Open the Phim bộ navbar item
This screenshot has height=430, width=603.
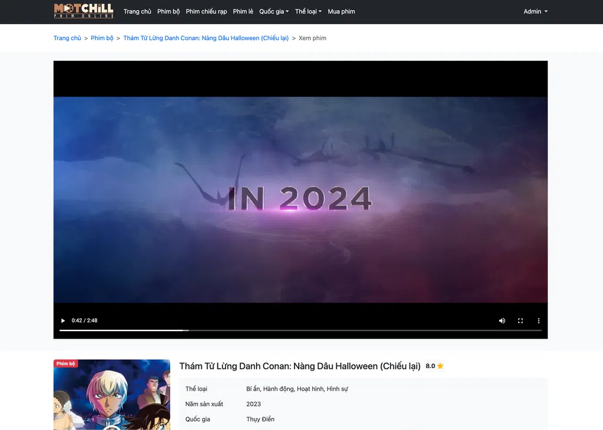point(168,12)
